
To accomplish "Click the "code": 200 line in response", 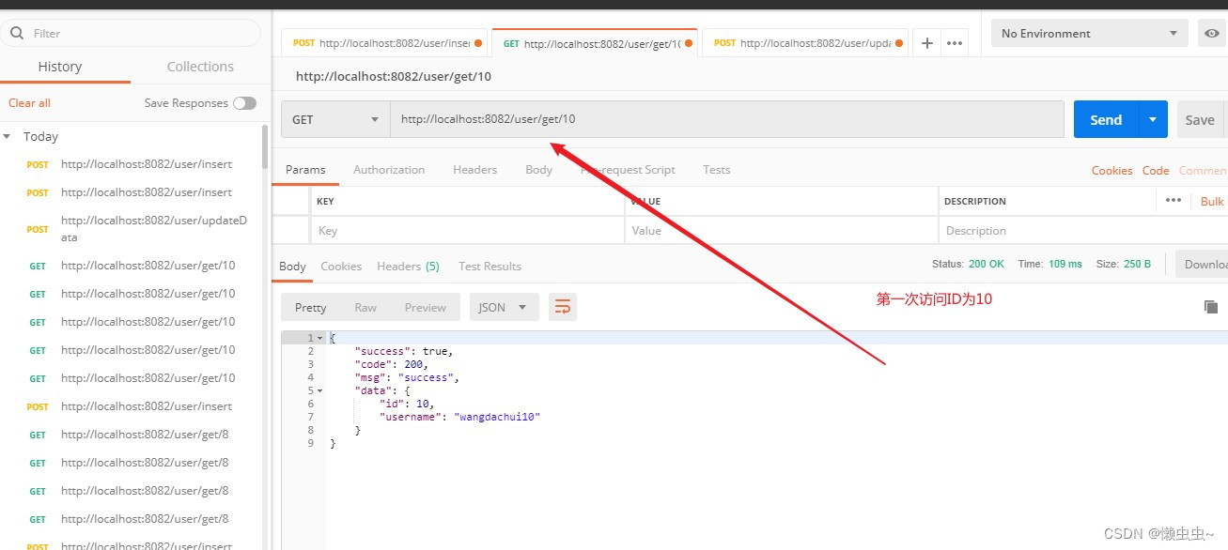I will [391, 364].
